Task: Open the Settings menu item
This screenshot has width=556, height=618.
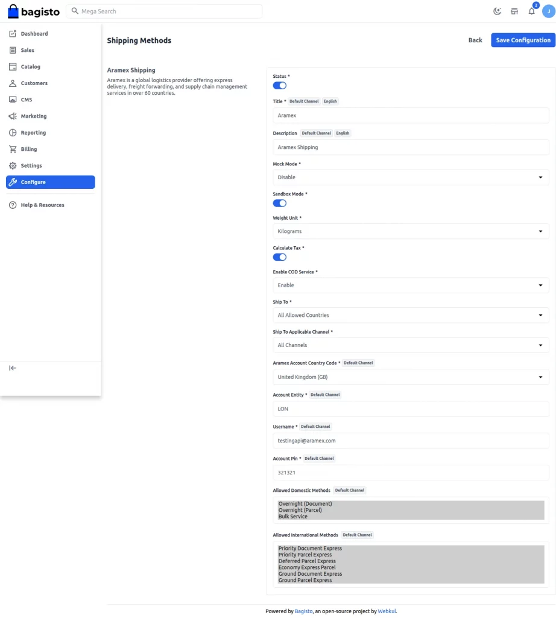Action: pos(51,166)
